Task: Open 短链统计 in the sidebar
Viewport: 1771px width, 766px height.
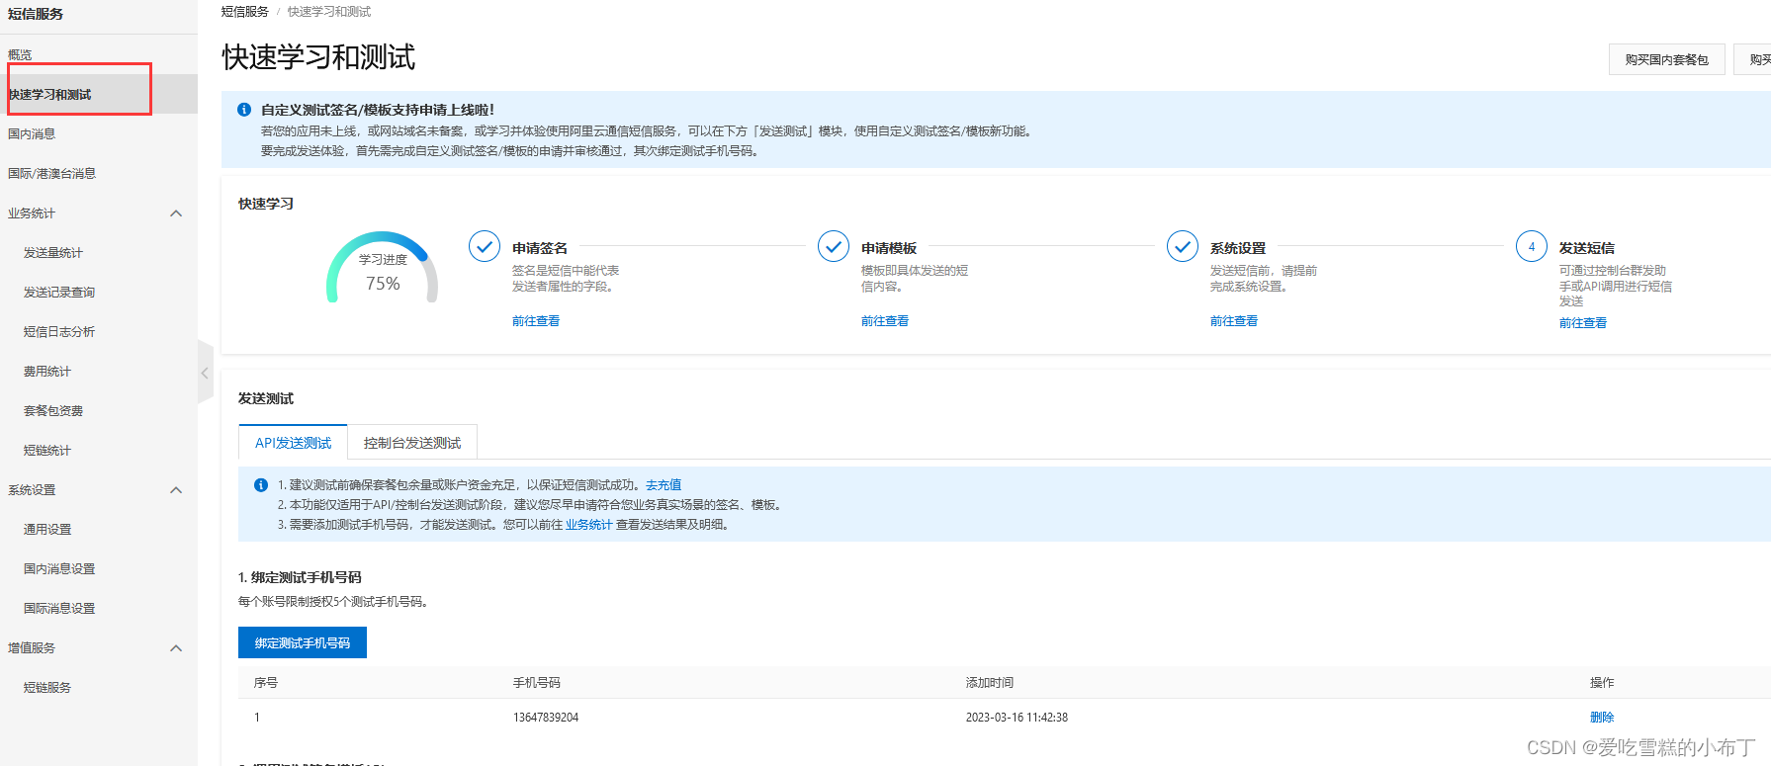Action: (47, 450)
